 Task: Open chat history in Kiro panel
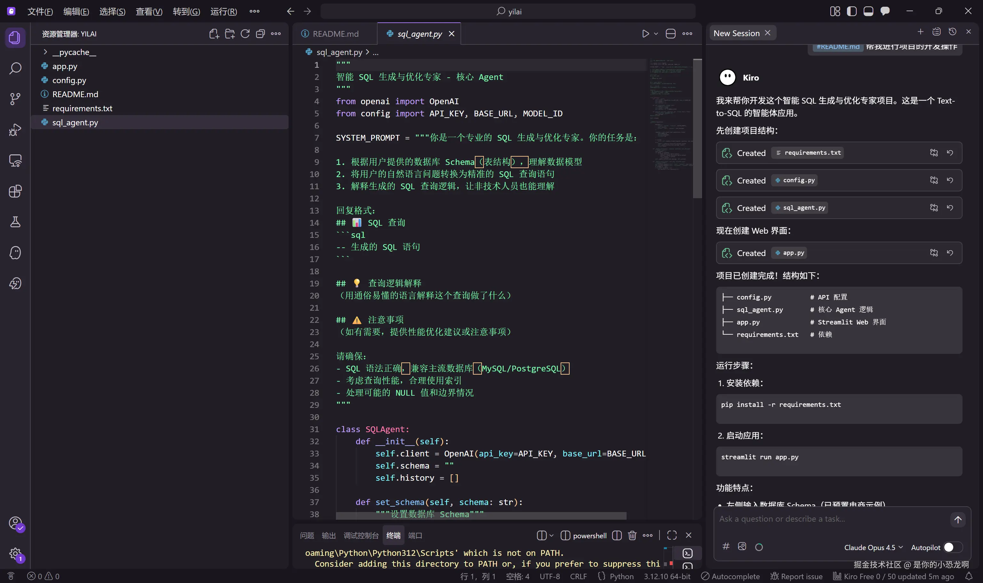coord(952,32)
